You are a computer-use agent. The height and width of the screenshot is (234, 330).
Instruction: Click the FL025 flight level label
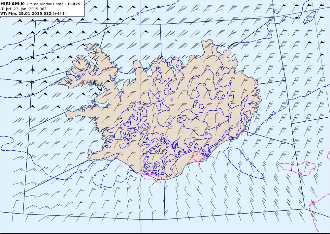[74, 4]
